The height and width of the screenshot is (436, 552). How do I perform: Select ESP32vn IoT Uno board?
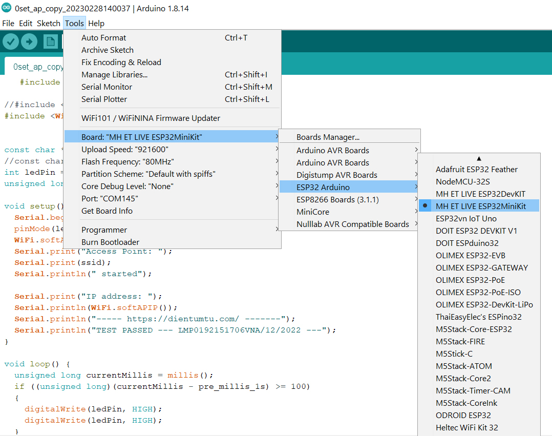[479, 219]
